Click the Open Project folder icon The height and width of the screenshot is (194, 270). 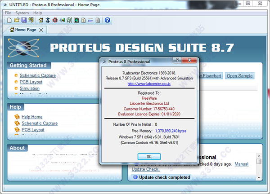click(x=17, y=20)
